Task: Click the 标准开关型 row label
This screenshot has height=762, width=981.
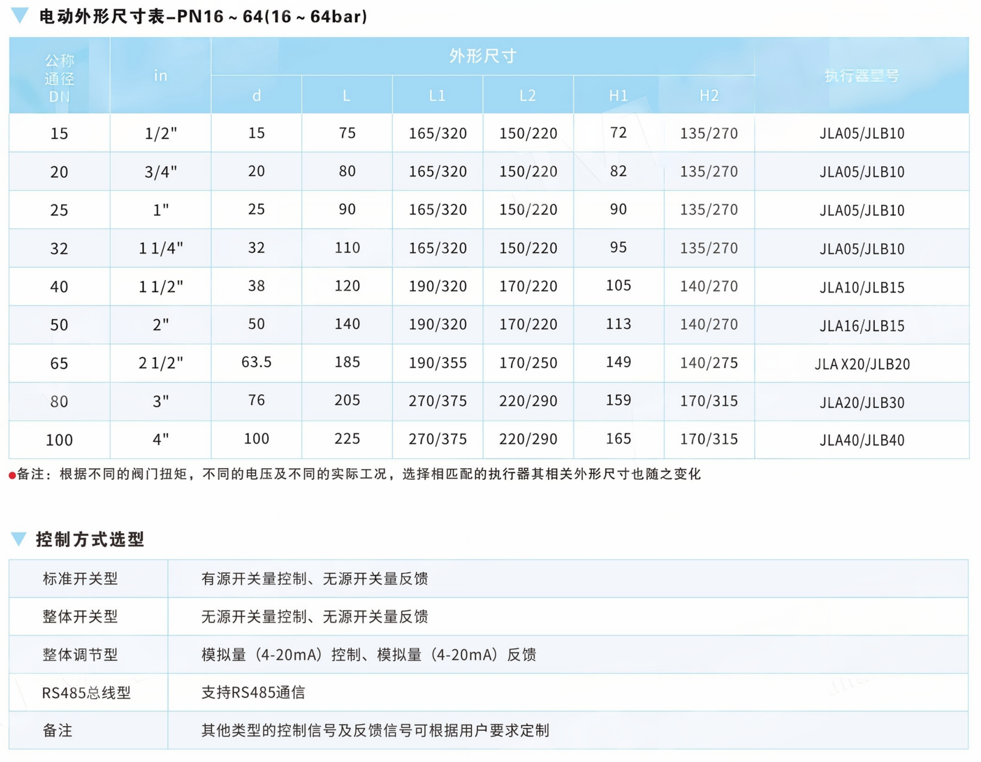Action: point(80,578)
